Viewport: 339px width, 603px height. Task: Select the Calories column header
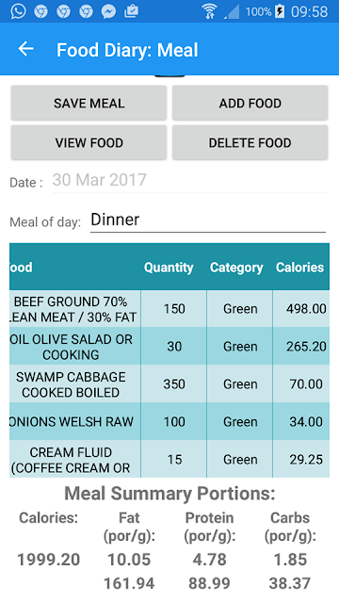[300, 268]
